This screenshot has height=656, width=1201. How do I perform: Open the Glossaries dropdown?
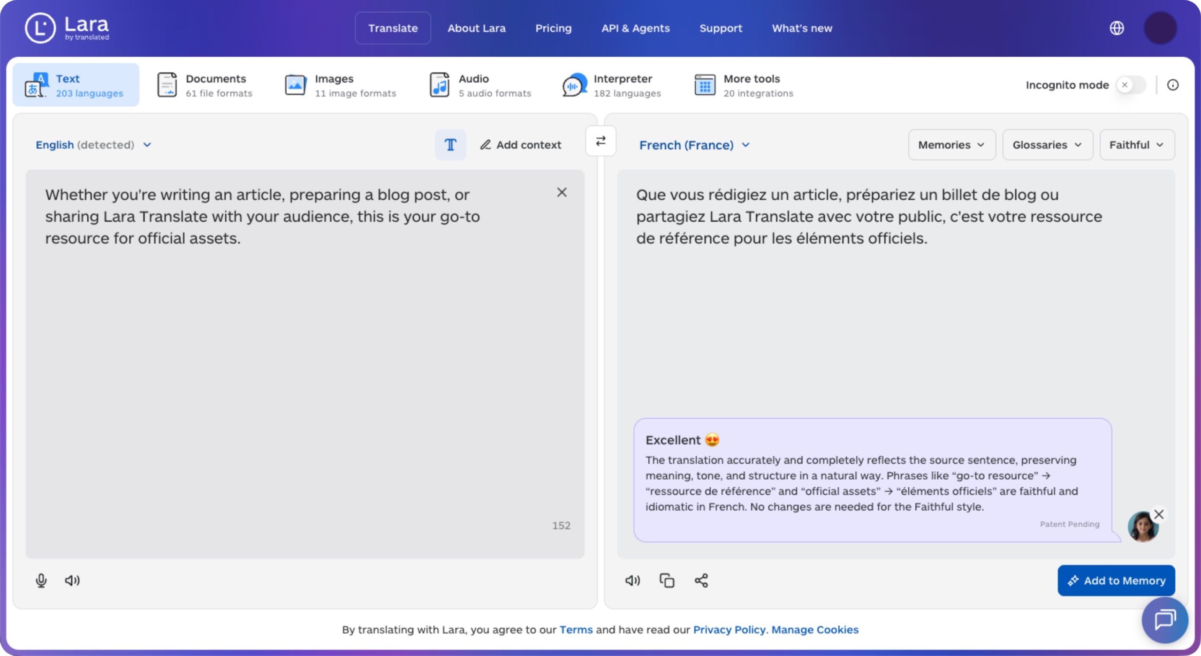[1047, 145]
